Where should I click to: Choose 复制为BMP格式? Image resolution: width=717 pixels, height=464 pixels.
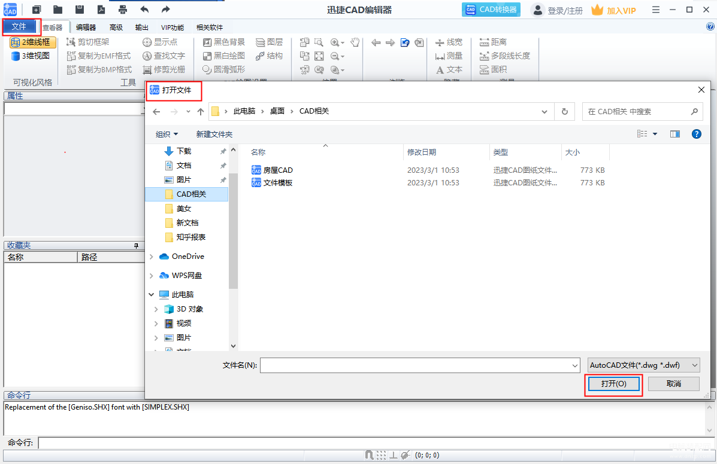tap(99, 69)
